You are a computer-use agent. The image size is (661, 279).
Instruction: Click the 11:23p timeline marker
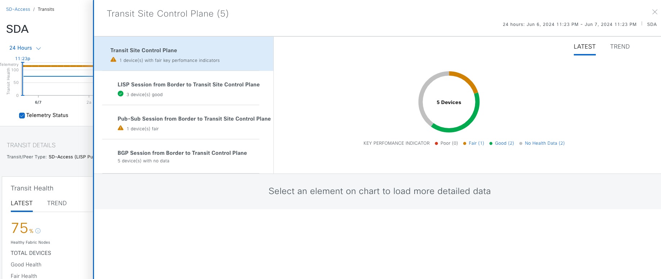[x=23, y=59]
